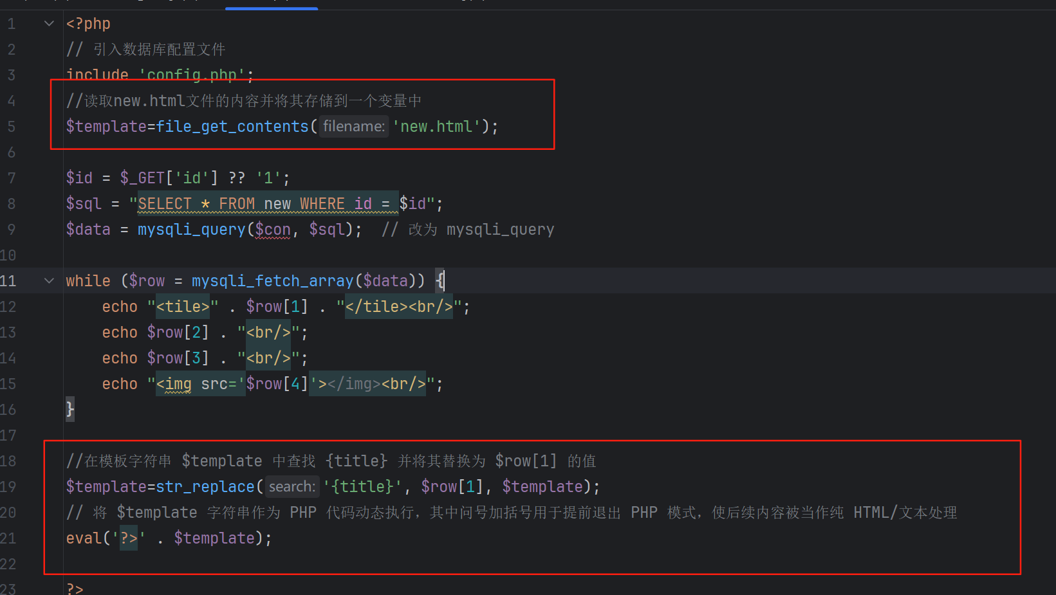Click the $con argument on line 9
Viewport: 1056px width, 595px height.
point(273,230)
